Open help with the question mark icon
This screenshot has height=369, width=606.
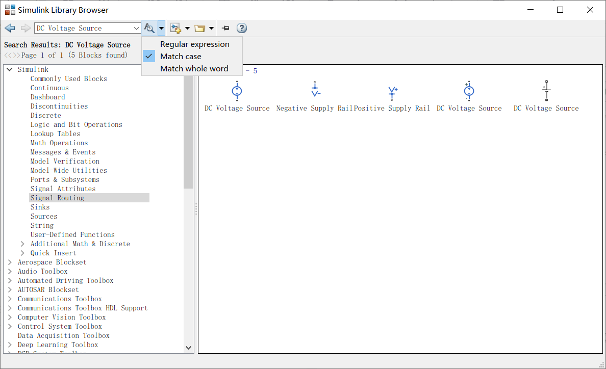(x=242, y=28)
